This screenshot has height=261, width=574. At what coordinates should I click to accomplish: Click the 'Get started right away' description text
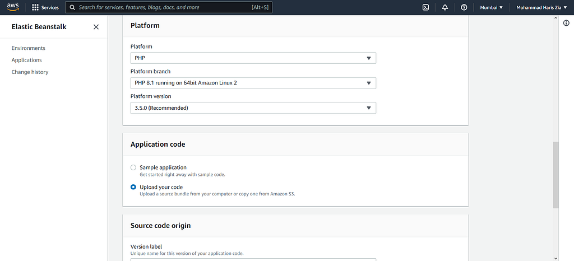pyautogui.click(x=182, y=175)
